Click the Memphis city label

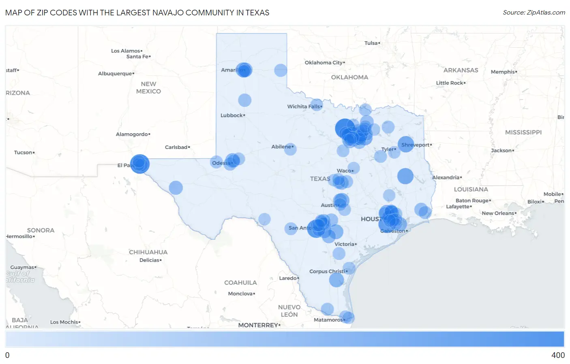[x=504, y=72]
